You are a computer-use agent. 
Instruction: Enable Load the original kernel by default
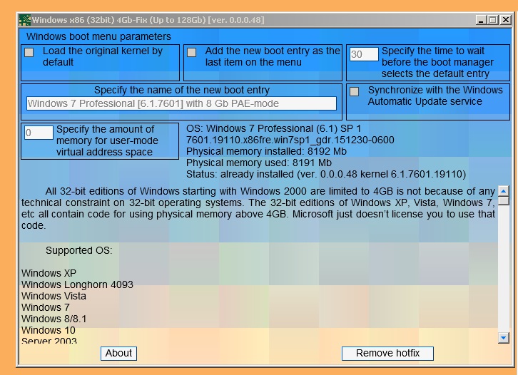(29, 53)
